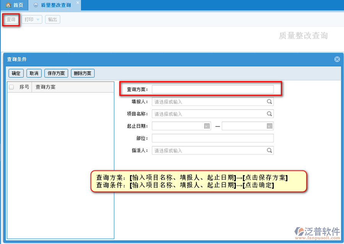Open the end date calendar icon
This screenshot has width=344, height=244.
pyautogui.click(x=269, y=126)
